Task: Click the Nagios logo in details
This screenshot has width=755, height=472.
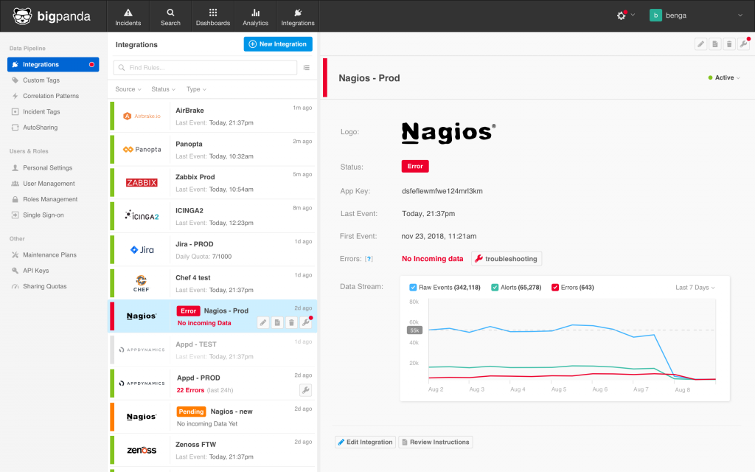Action: (448, 133)
